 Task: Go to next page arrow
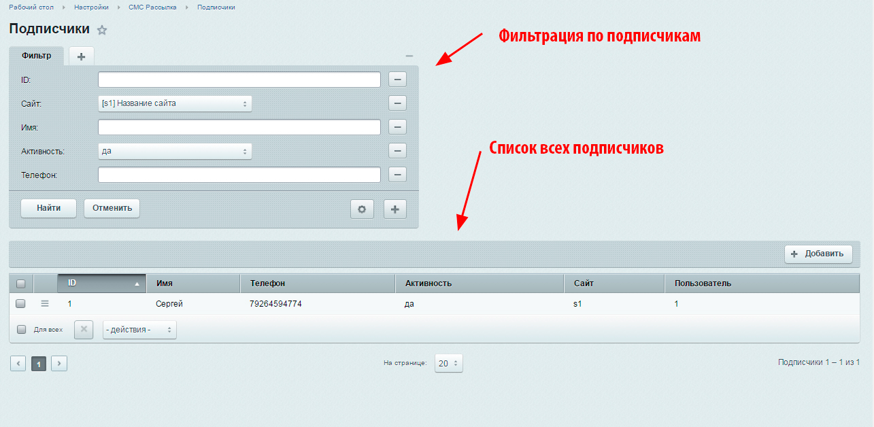tap(59, 364)
